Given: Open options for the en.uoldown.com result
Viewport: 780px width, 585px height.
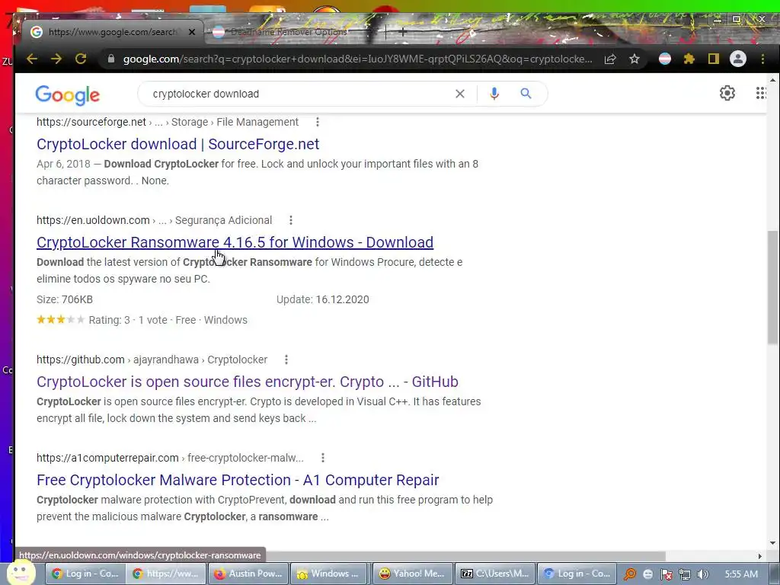Looking at the screenshot, I should (x=291, y=220).
